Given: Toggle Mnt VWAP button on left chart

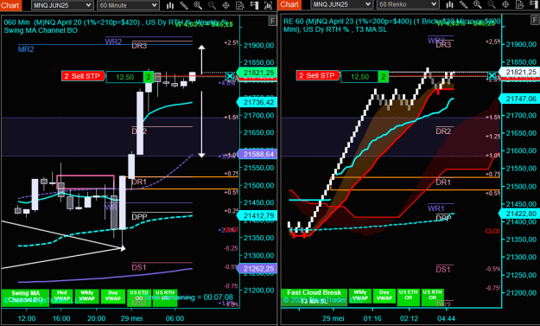Looking at the screenshot, I should click(x=62, y=296).
